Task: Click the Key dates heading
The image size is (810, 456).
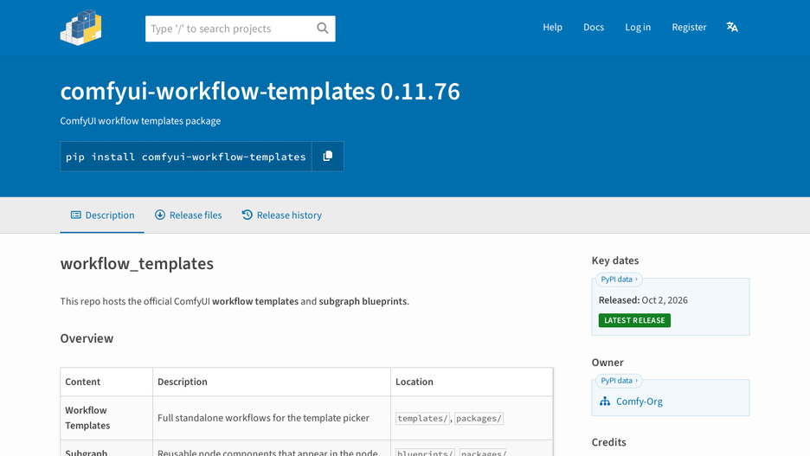Action: tap(615, 260)
